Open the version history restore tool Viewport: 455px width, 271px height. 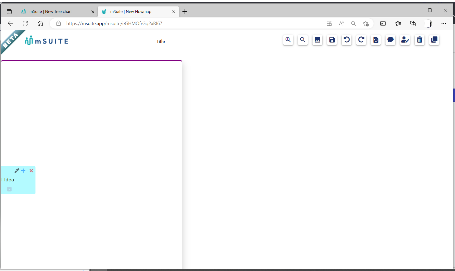376,40
